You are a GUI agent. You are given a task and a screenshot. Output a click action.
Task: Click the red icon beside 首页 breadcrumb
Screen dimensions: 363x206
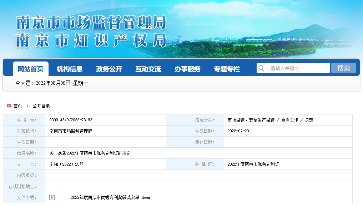[x=9, y=106]
